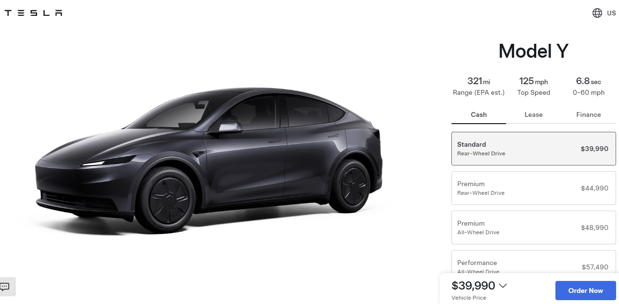Image resolution: width=619 pixels, height=304 pixels.
Task: Click the $39,990 vehicle price total
Action: pos(473,286)
